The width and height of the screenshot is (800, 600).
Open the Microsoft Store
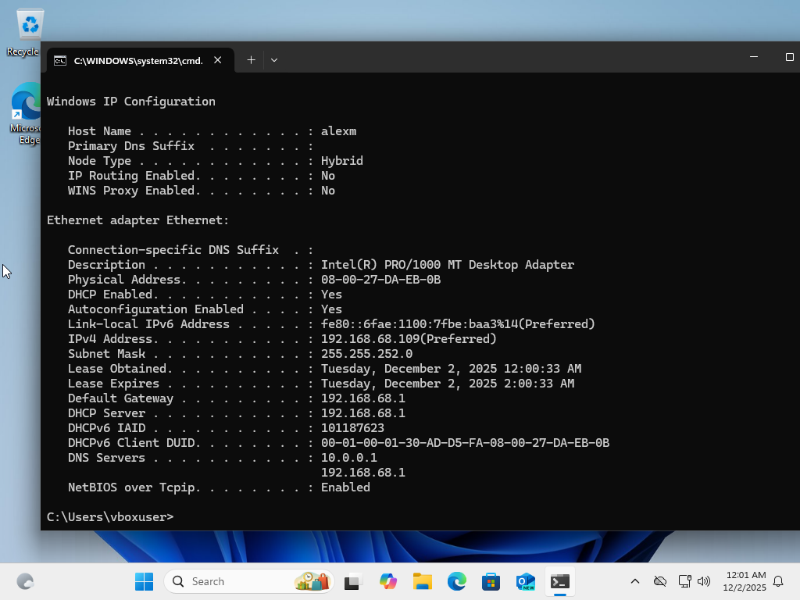click(491, 581)
